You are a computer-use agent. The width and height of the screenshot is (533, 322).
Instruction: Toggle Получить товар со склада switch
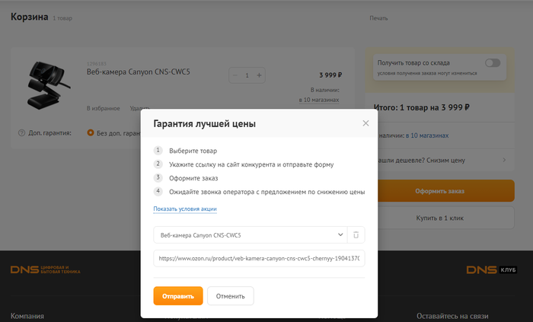click(x=493, y=63)
